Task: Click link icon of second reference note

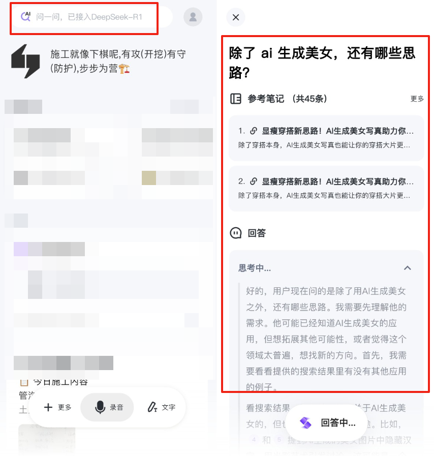Action: coord(254,181)
